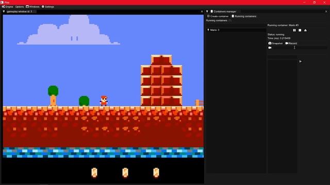Image resolution: width=330 pixels, height=185 pixels.
Task: Select the Mario: 3 running container row
Action: click(x=236, y=30)
